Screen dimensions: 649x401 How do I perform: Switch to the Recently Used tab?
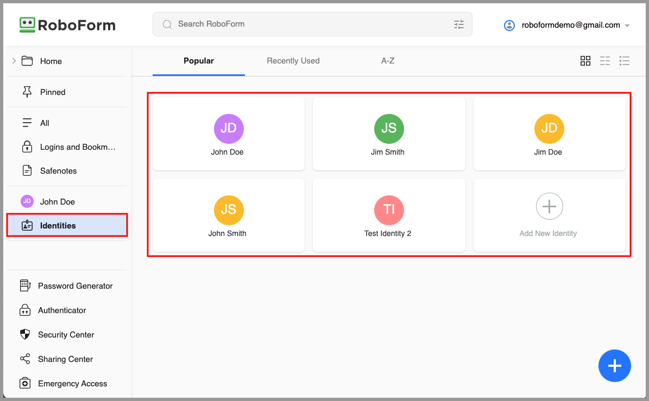[293, 61]
